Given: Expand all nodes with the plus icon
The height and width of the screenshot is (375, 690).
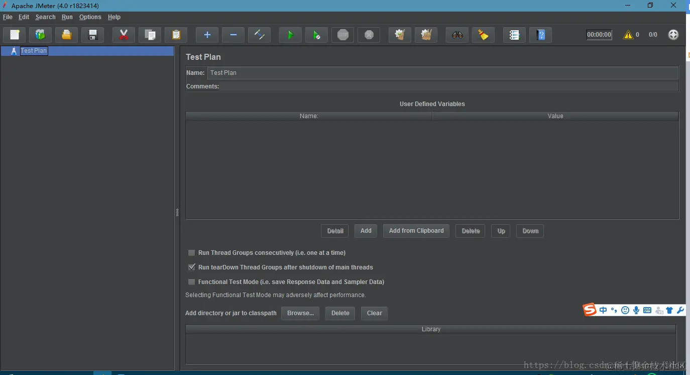Looking at the screenshot, I should 207,35.
